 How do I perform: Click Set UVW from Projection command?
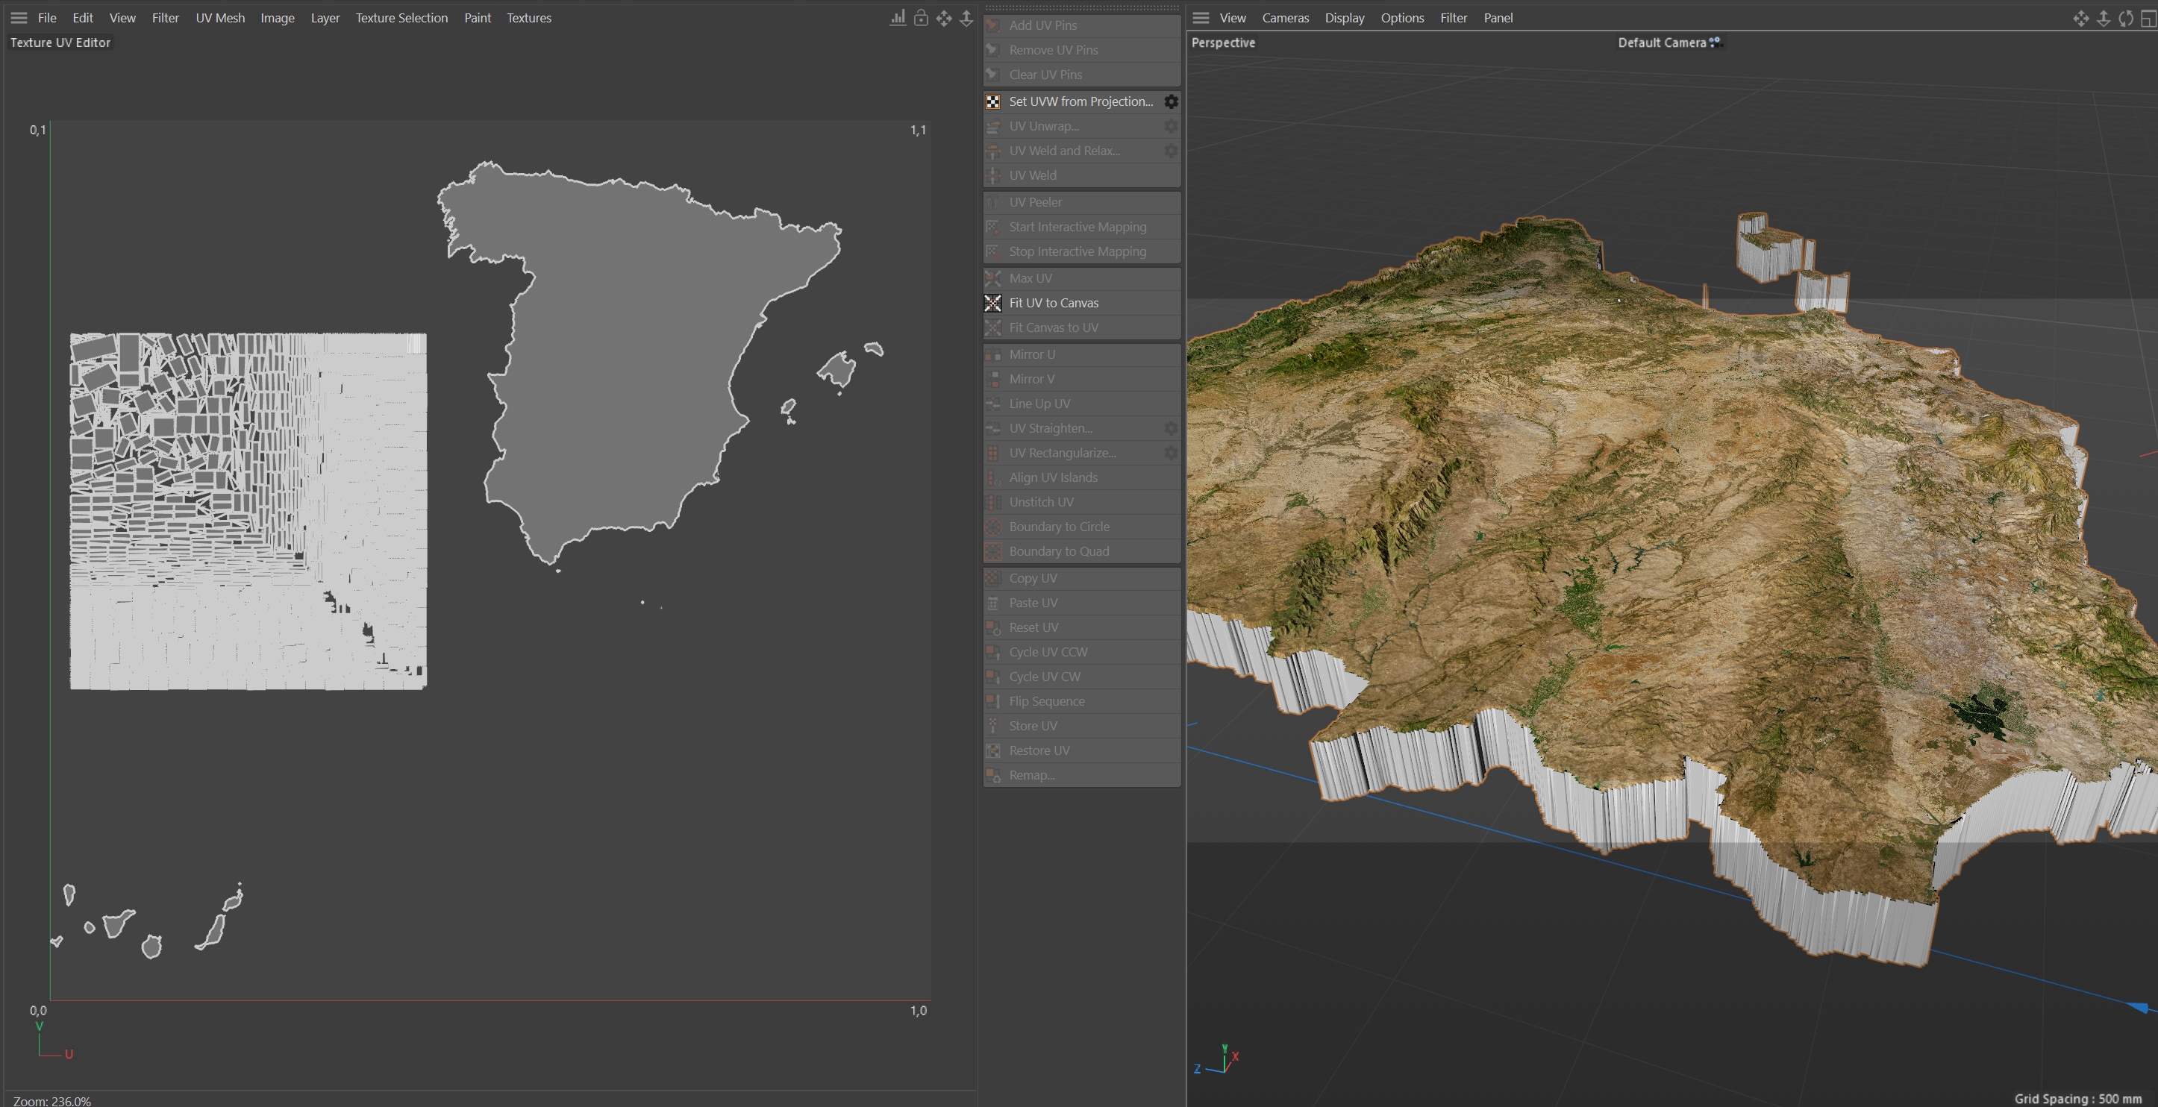pyautogui.click(x=1080, y=101)
